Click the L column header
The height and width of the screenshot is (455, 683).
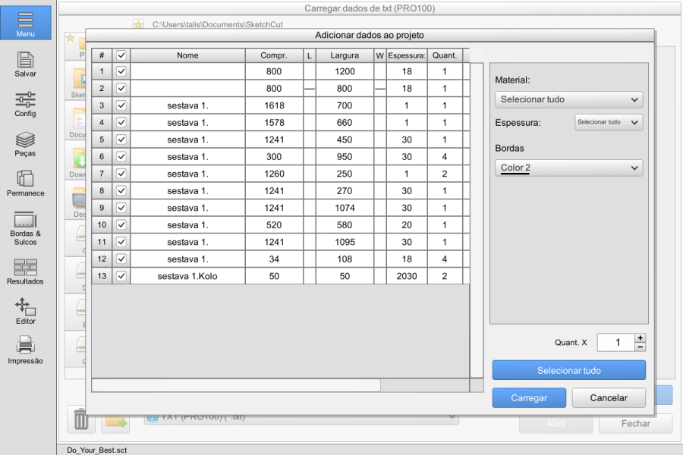pos(310,55)
